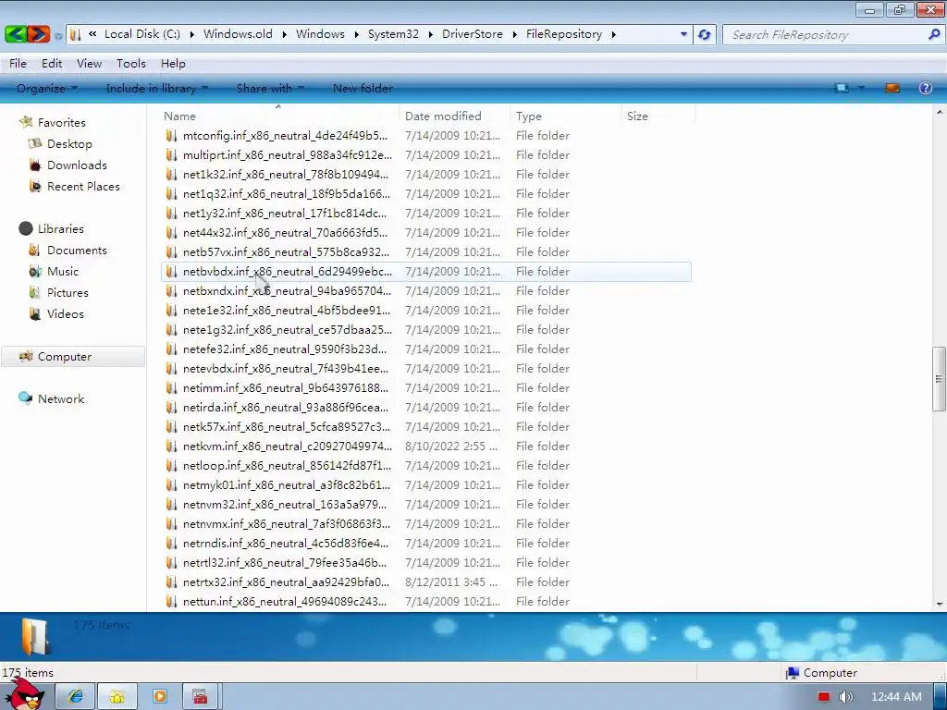Sort by the Size column header

pos(658,116)
